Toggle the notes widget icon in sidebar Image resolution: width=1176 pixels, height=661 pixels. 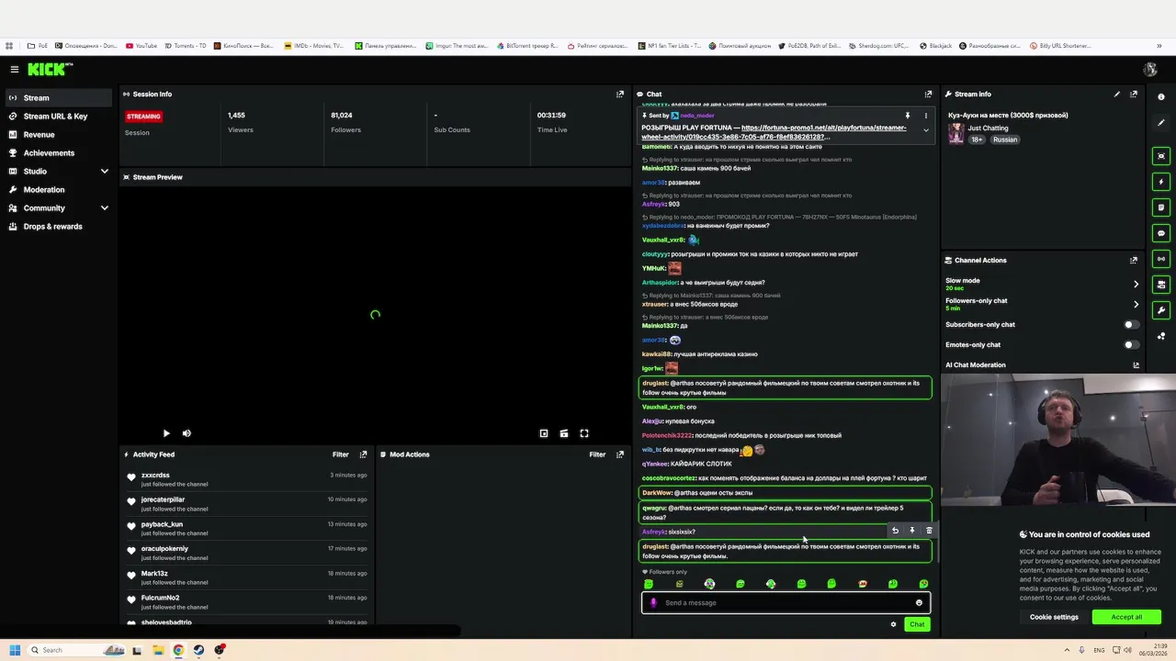click(x=1161, y=207)
